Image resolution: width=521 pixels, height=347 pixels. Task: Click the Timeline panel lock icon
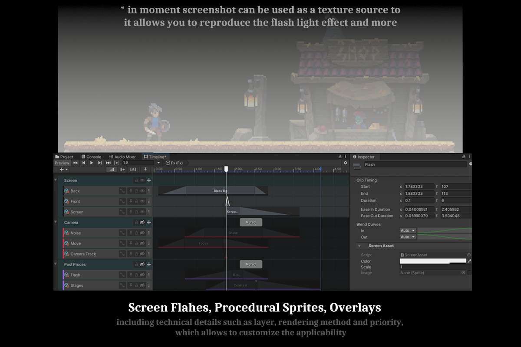pos(340,157)
